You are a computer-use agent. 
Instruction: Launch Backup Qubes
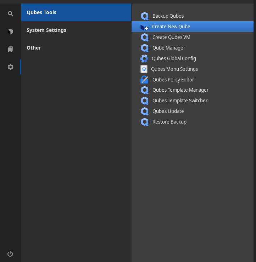[193, 16]
